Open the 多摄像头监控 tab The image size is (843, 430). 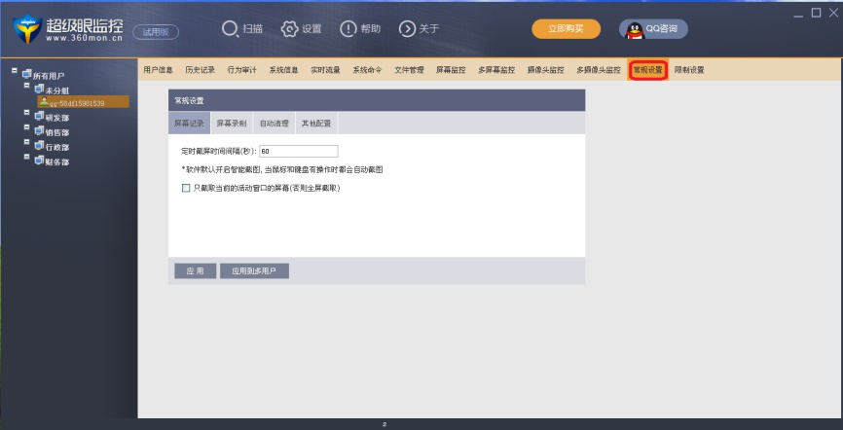[599, 70]
